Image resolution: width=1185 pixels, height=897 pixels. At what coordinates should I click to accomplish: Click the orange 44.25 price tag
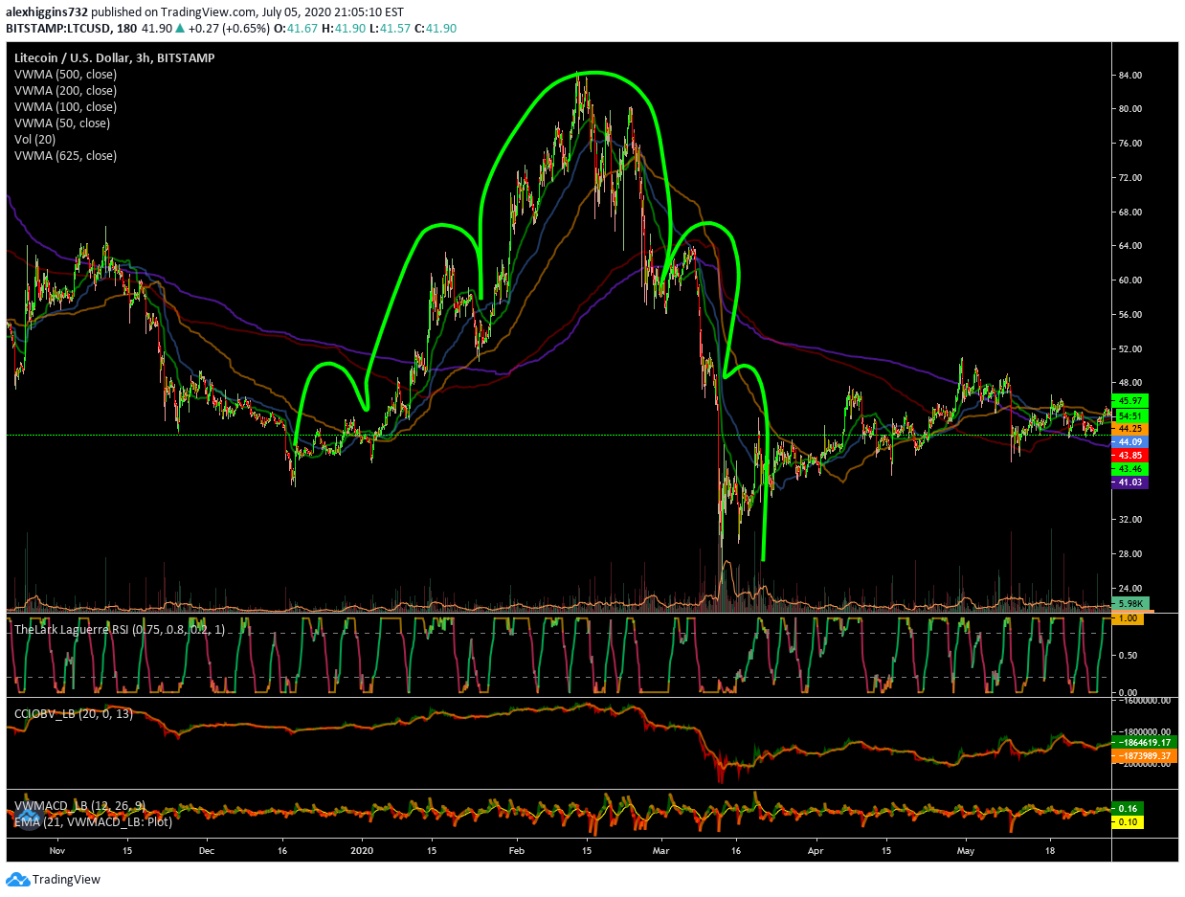(1129, 429)
